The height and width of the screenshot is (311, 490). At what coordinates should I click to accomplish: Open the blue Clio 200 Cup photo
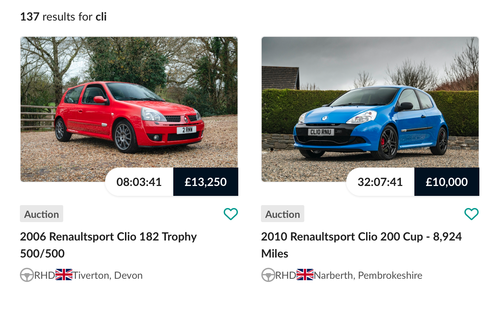tap(370, 103)
